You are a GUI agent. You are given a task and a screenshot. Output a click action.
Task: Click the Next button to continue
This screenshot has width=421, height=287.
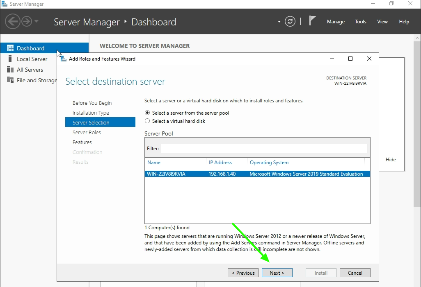[277, 273]
